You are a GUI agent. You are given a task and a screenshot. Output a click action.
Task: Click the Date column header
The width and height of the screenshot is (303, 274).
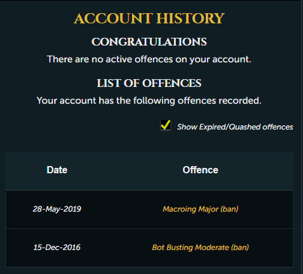point(57,170)
